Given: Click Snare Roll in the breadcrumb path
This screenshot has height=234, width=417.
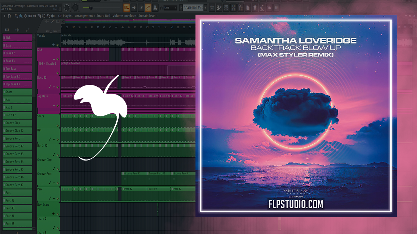Looking at the screenshot, I should pos(104,16).
